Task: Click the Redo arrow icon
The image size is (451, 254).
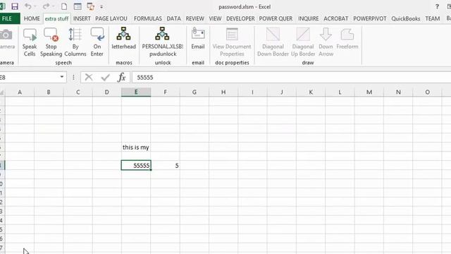Action: (x=46, y=6)
